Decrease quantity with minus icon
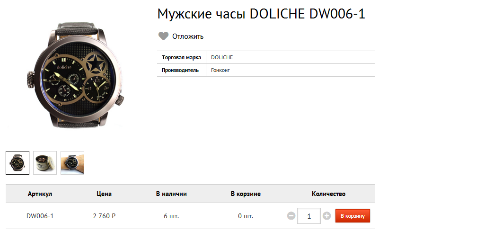This screenshot has height=231, width=502. pos(291,216)
